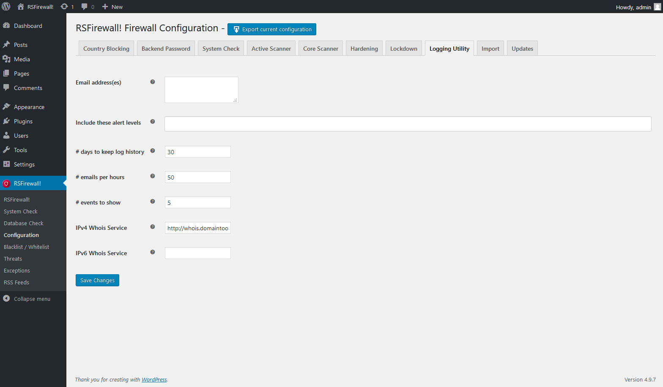Viewport: 663px width, 387px height.
Task: Open Database Check in sidebar
Action: point(24,223)
